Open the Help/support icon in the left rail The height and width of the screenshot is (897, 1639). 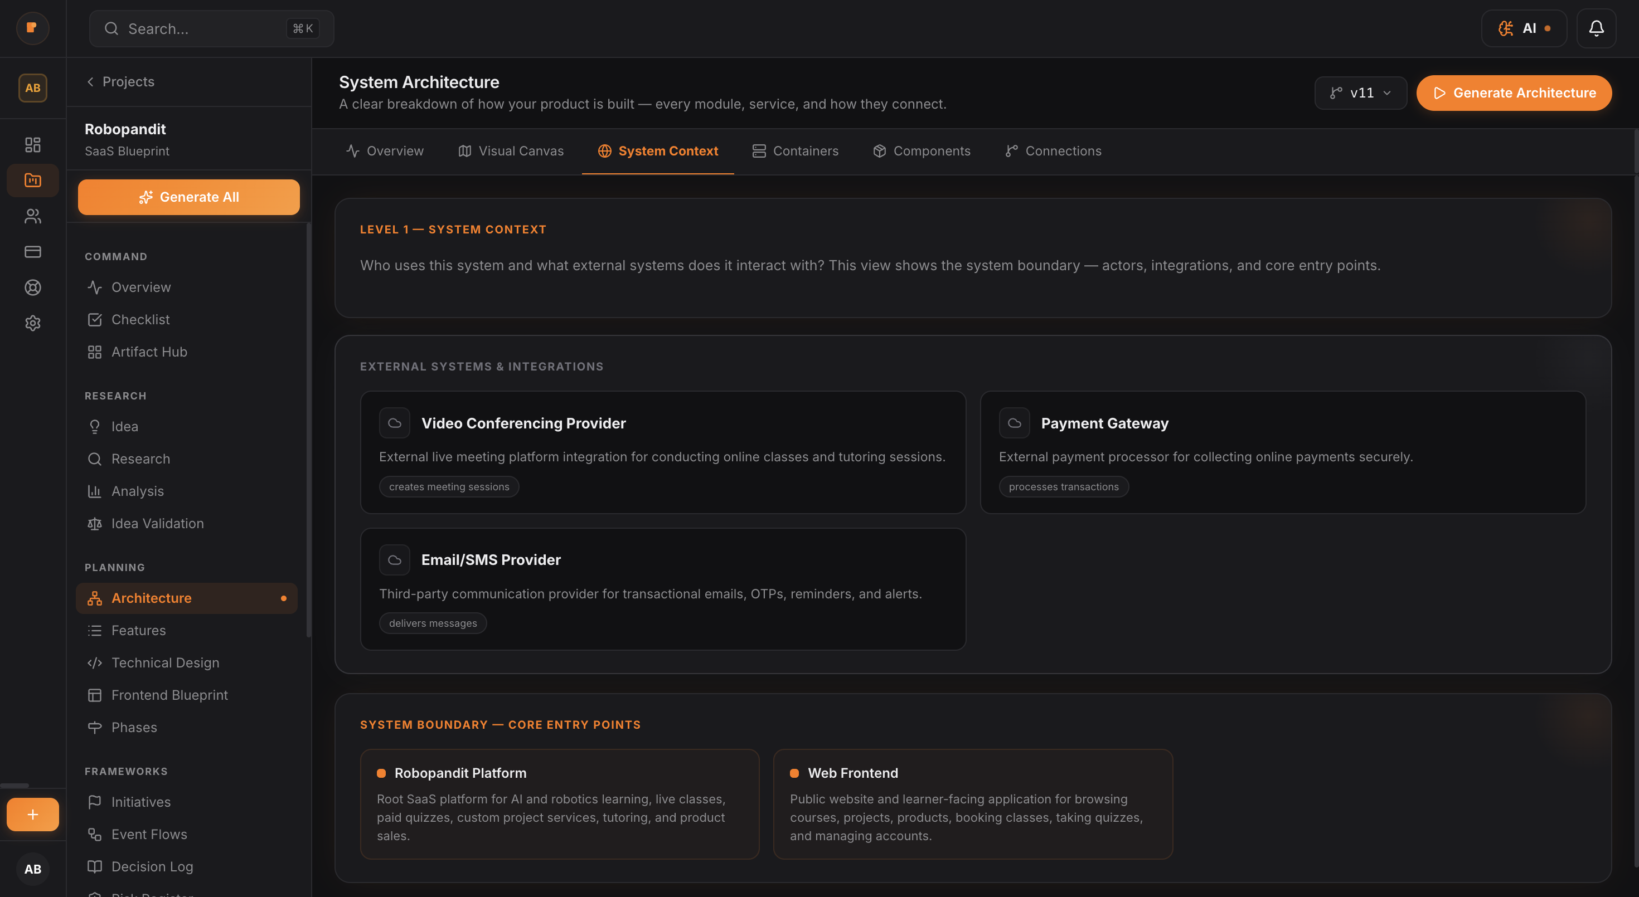pos(32,287)
